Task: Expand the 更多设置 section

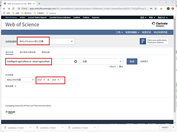Action: (x=11, y=86)
